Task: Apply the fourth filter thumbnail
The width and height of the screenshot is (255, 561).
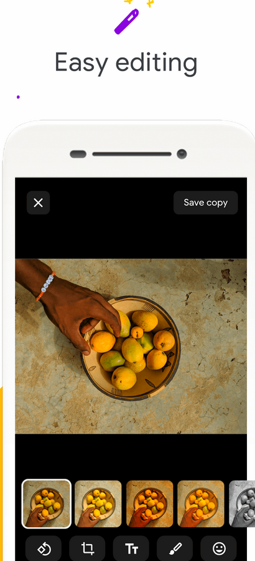Action: (x=201, y=504)
